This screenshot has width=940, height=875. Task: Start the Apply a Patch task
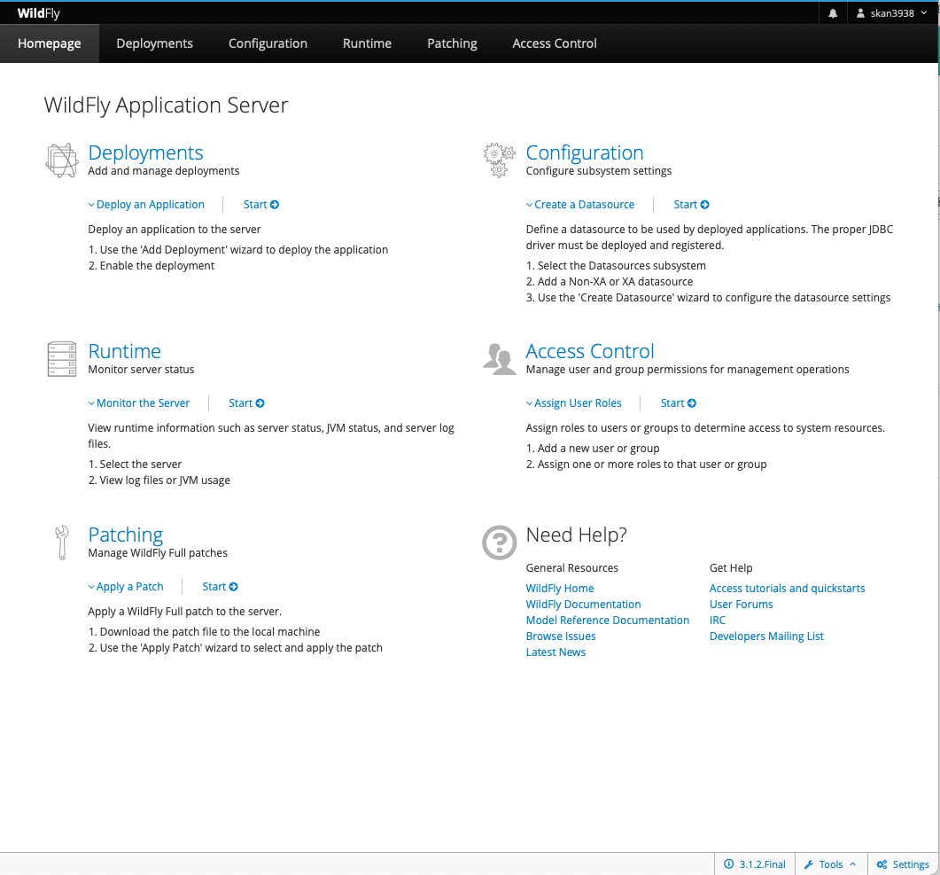[220, 587]
